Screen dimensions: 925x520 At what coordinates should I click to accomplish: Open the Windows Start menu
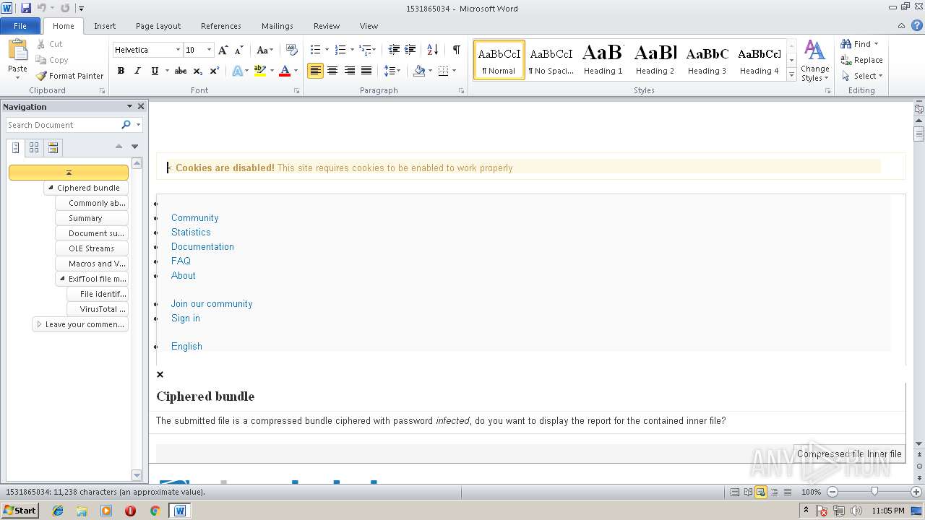coord(20,511)
